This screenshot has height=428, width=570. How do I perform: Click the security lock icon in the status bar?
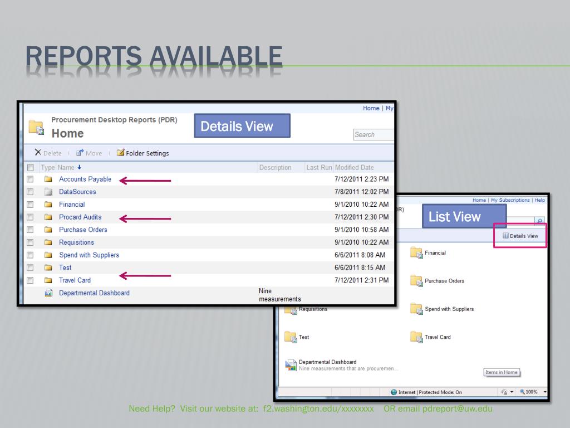(504, 392)
